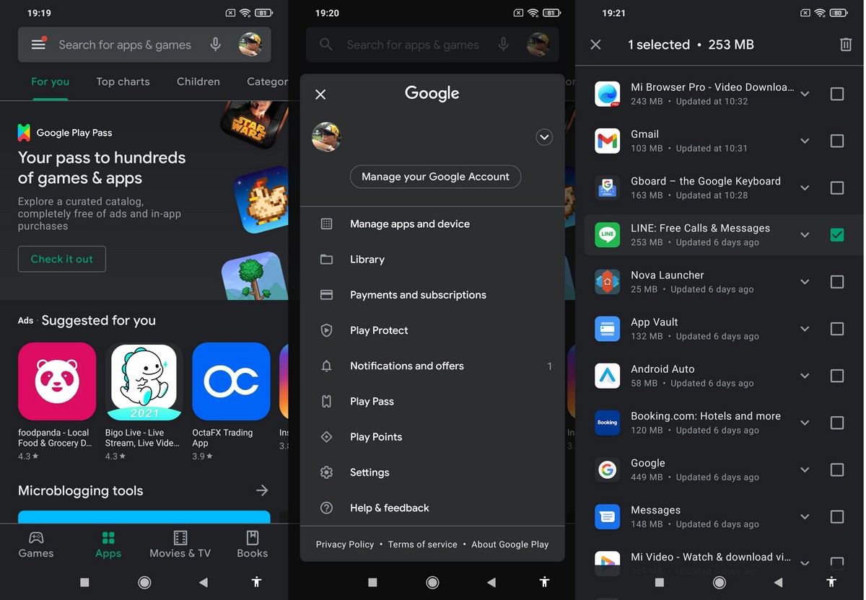866x600 pixels.
Task: Tap the Google Play Pass logo
Action: click(25, 132)
